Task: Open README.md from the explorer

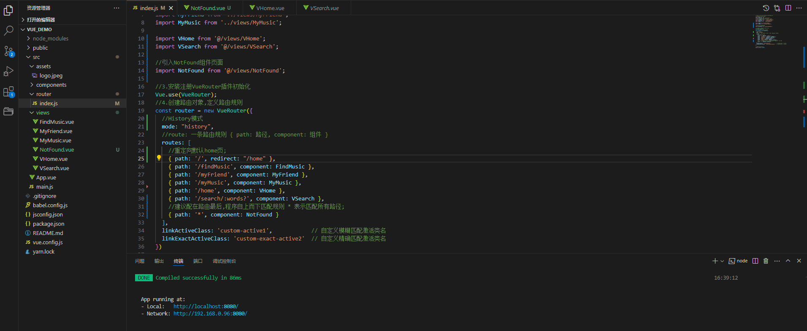Action: (x=72, y=233)
